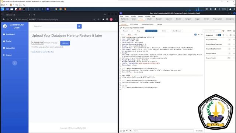236x133 pixels.
Task: Toggle the Intercept is on button
Action: click(x=151, y=31)
